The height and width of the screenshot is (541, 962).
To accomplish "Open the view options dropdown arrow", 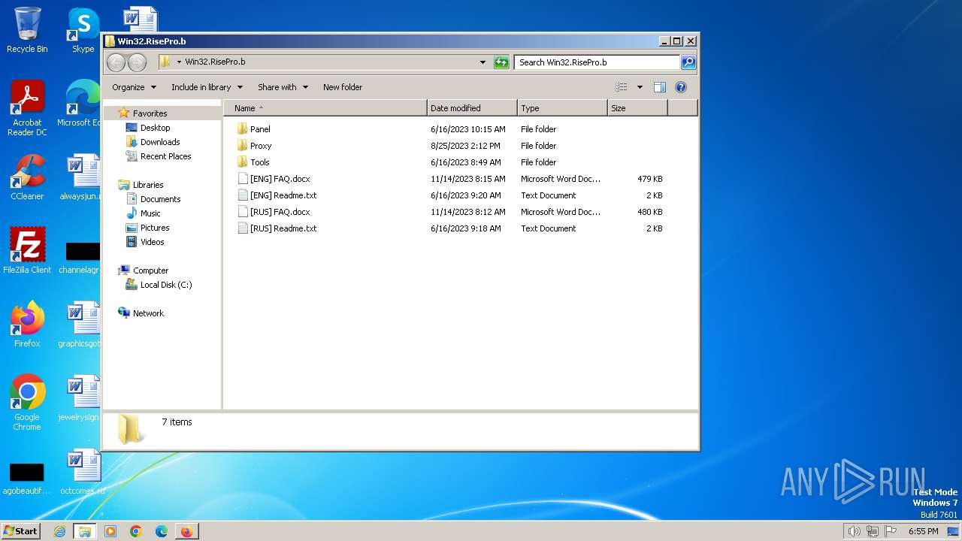I will [x=640, y=87].
